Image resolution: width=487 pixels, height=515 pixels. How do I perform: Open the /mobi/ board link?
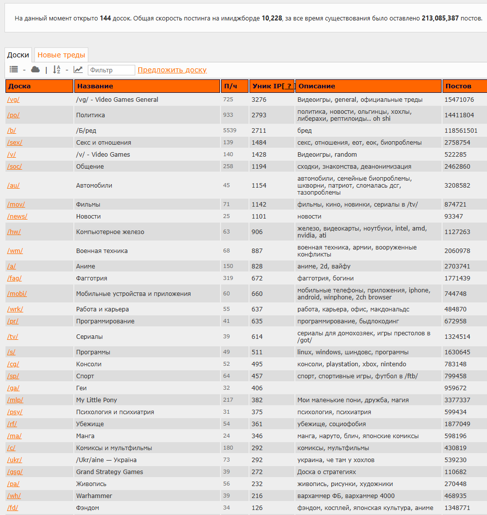[x=17, y=293]
